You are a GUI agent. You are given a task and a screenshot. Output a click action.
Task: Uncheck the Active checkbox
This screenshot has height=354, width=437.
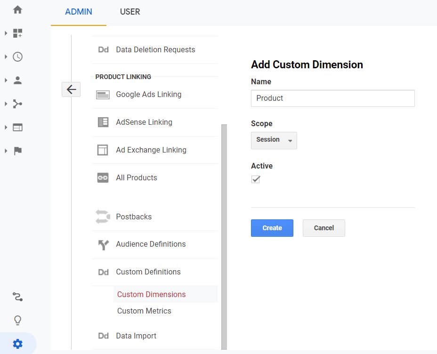(255, 179)
